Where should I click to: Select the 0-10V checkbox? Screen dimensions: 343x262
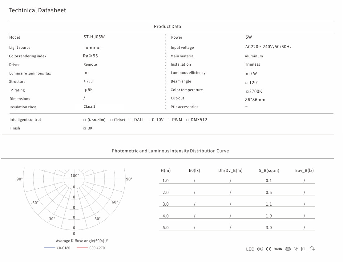pyautogui.click(x=149, y=120)
